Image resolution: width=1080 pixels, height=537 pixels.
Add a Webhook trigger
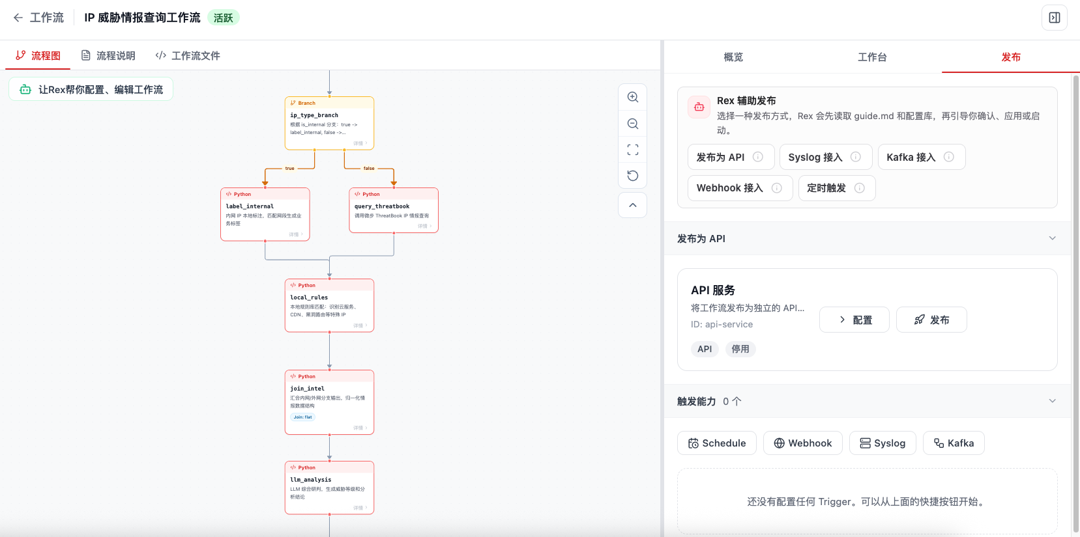pyautogui.click(x=803, y=443)
